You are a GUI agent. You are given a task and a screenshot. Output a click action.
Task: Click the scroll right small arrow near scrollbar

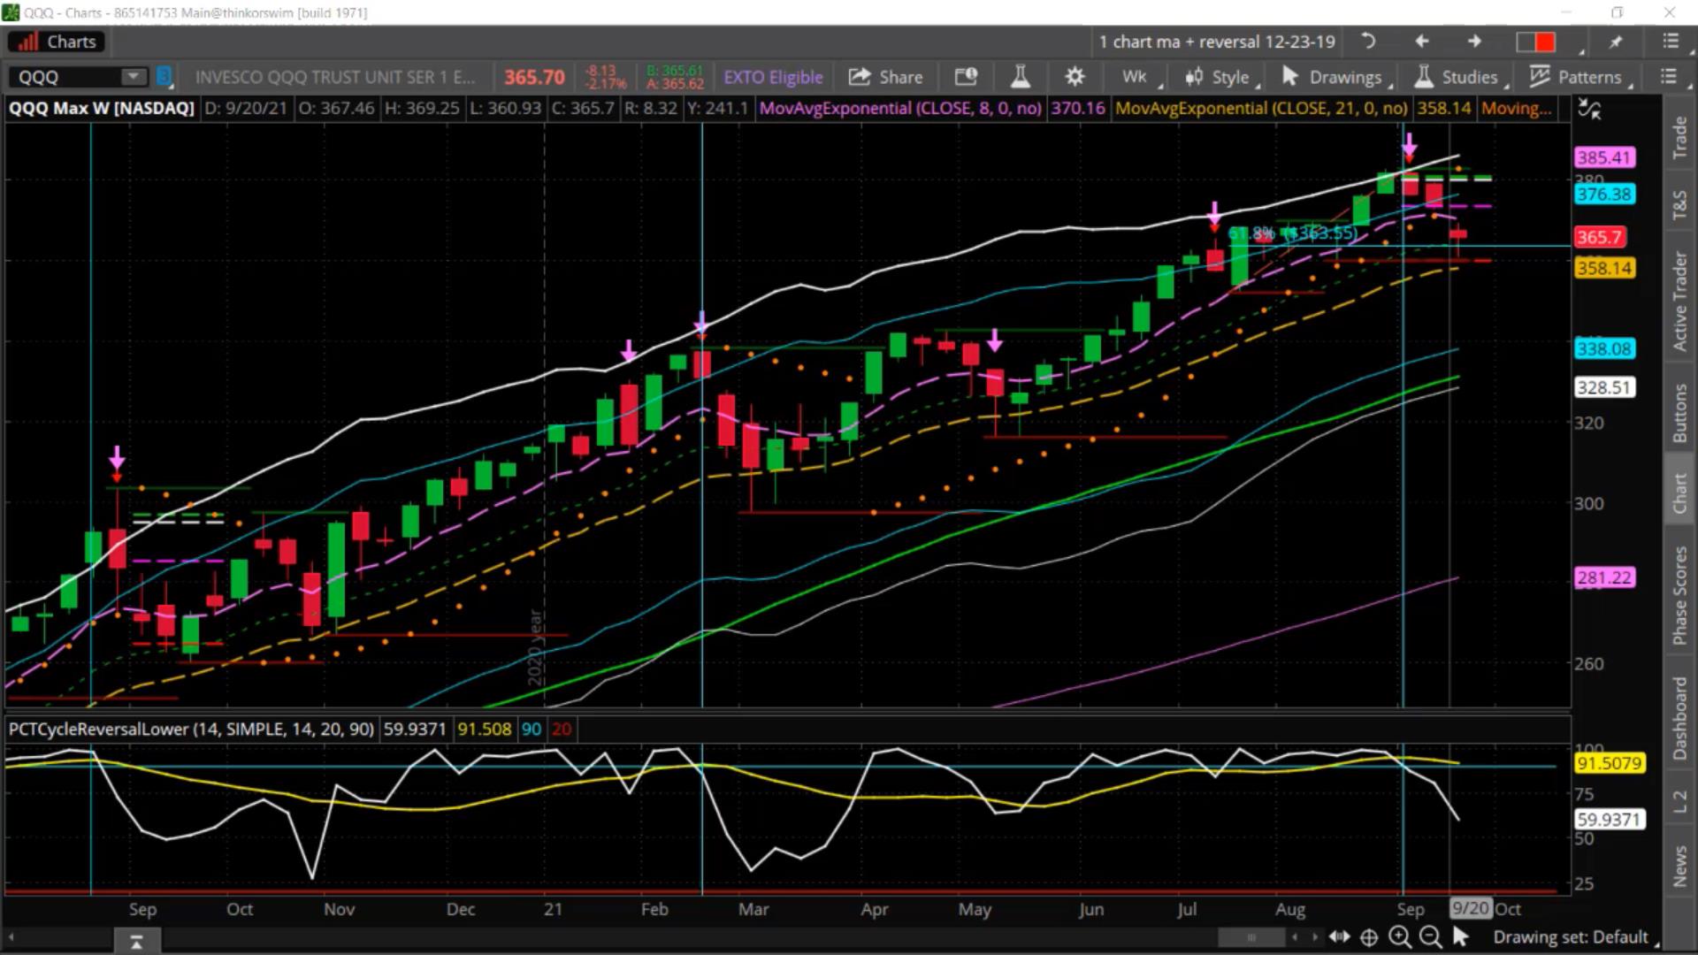1314,937
